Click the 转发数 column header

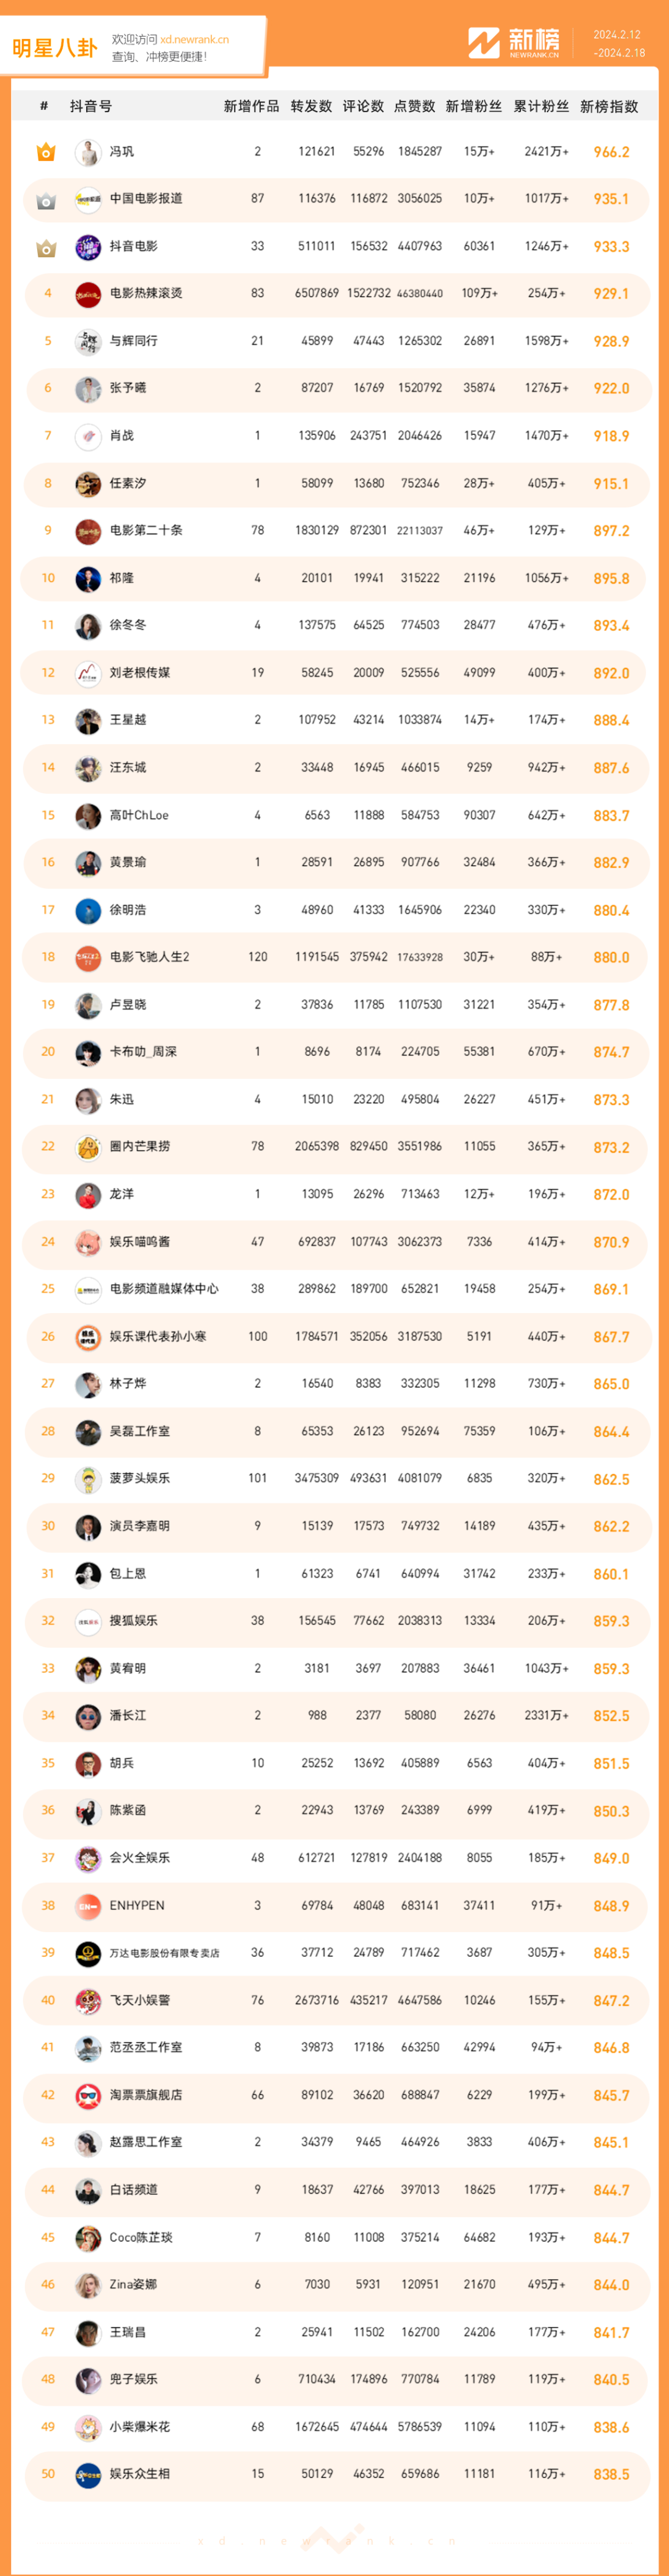click(x=311, y=106)
